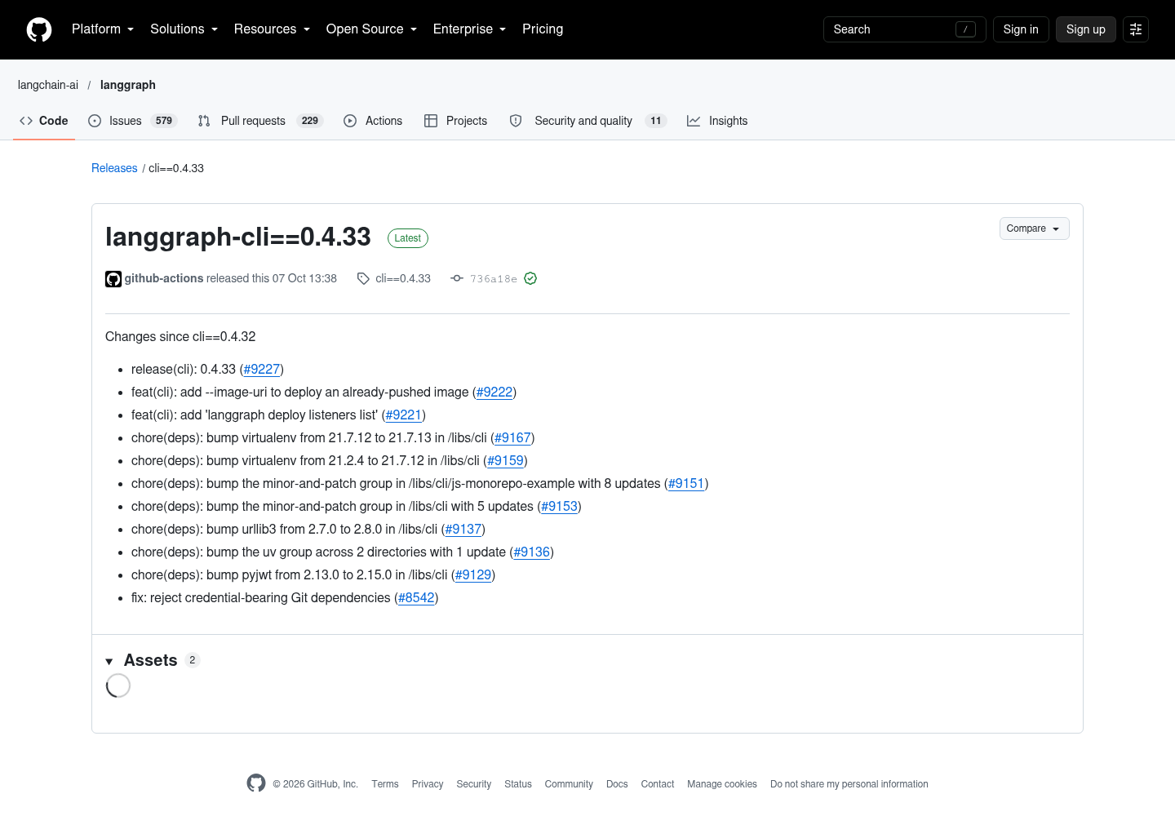The height and width of the screenshot is (816, 1175).
Task: Open pull request #9129 link
Action: click(473, 575)
